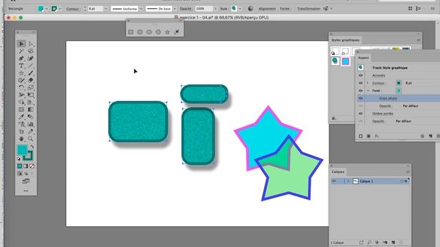Open the fill color dropdown in control bar

(x=47, y=9)
